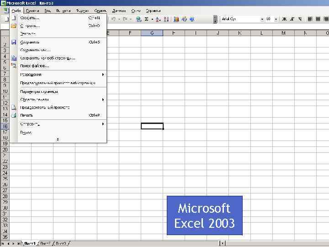Center cell text

318,19
